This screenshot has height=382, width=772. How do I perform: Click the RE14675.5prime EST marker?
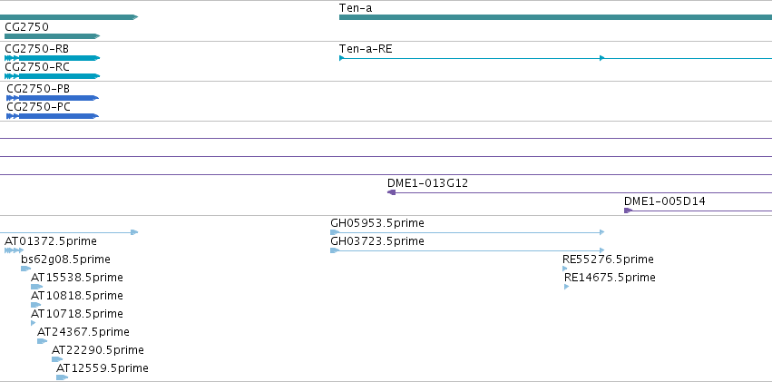567,287
